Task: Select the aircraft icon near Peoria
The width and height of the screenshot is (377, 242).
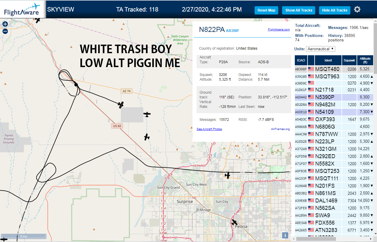Action: click(x=234, y=222)
